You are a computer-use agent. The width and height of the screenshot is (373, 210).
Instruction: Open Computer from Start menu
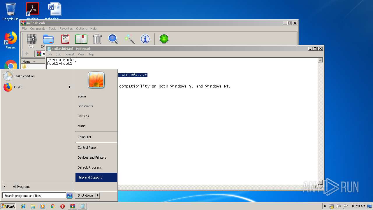click(x=96, y=137)
